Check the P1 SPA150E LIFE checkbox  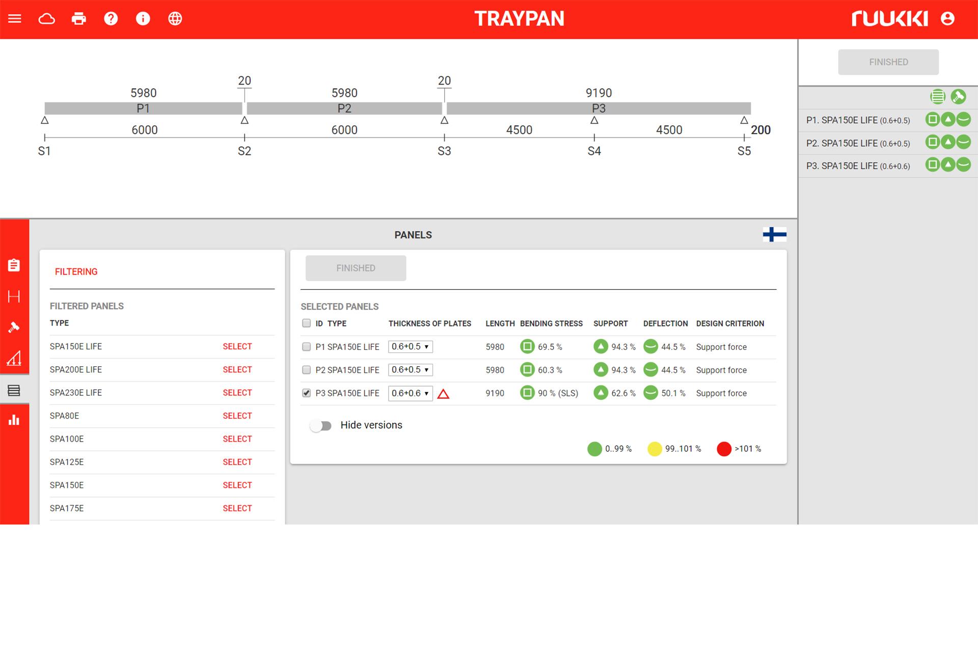(x=306, y=347)
